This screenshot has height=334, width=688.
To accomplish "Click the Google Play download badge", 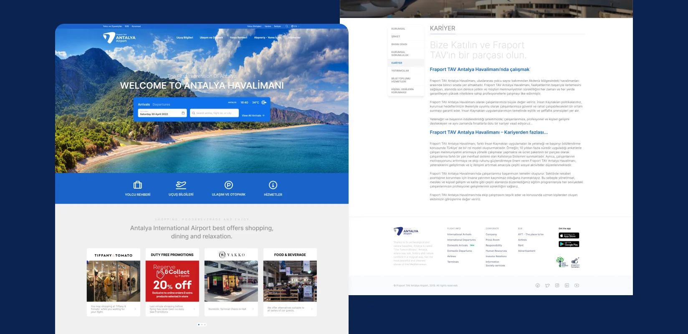I will (x=569, y=244).
